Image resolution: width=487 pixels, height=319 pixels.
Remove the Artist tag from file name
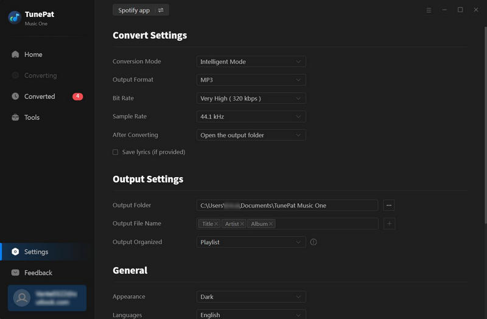pyautogui.click(x=242, y=223)
